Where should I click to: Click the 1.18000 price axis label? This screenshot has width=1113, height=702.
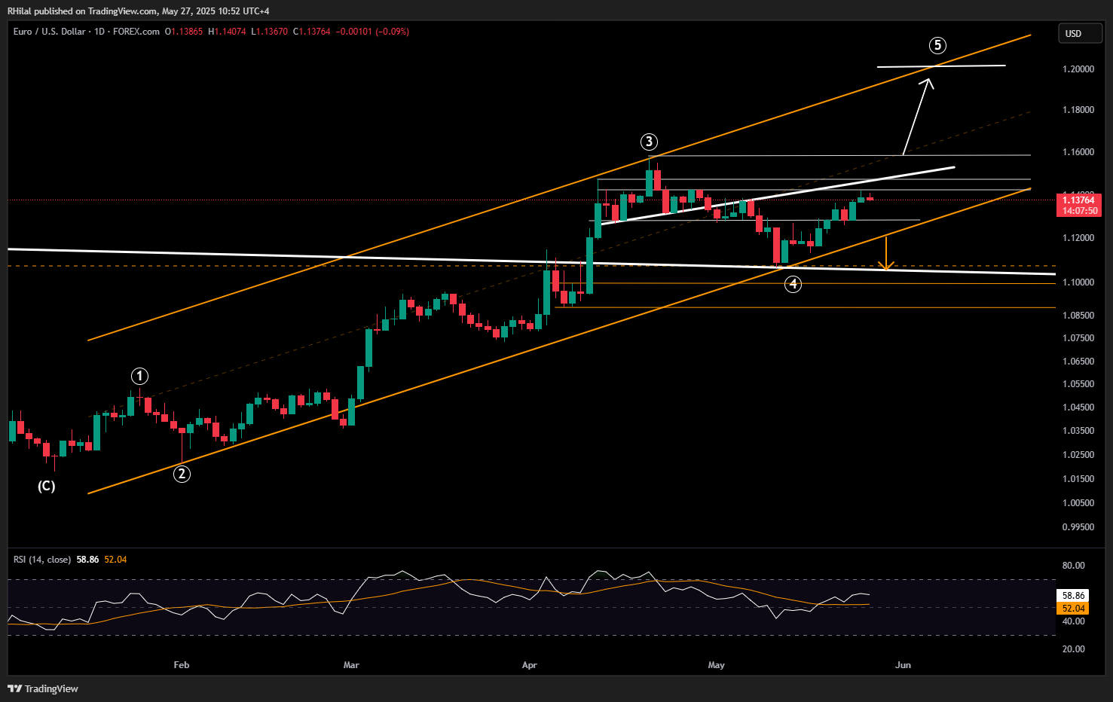1078,110
